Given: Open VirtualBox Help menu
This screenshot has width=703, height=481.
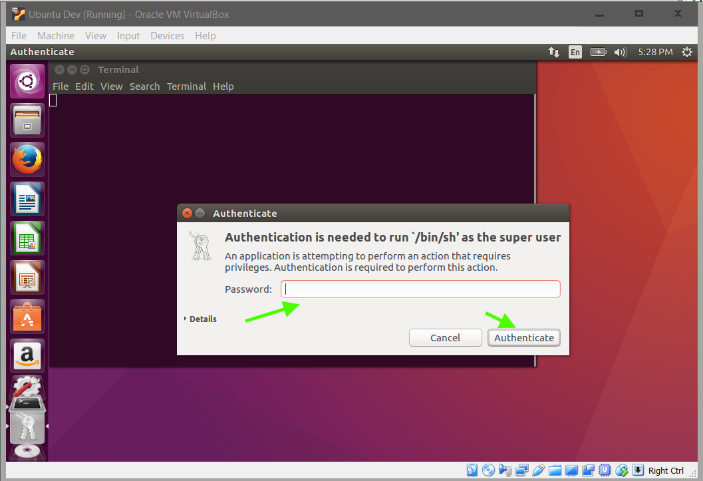Looking at the screenshot, I should point(206,36).
